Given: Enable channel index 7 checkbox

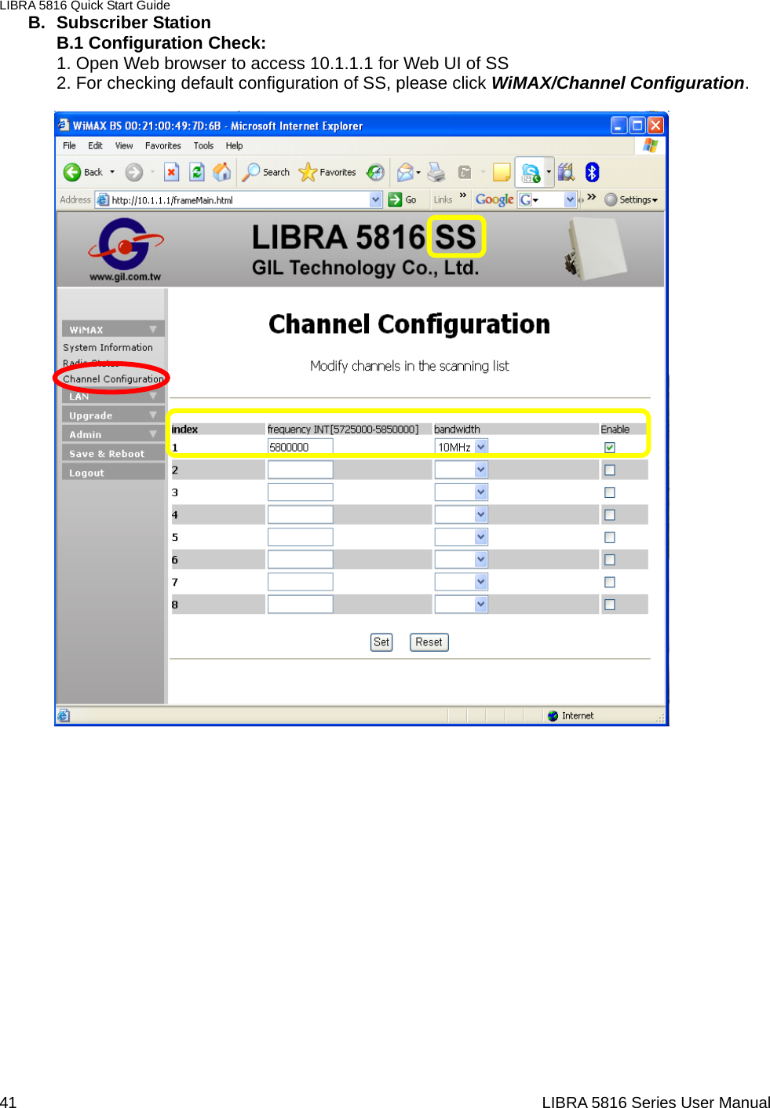Looking at the screenshot, I should tap(610, 582).
